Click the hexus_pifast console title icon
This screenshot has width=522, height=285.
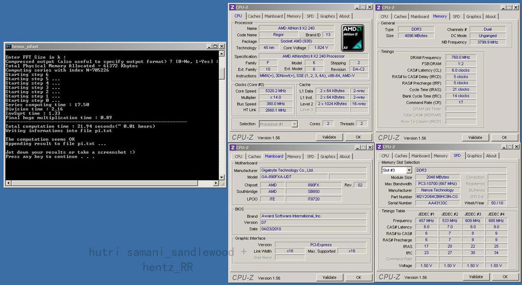[9, 46]
